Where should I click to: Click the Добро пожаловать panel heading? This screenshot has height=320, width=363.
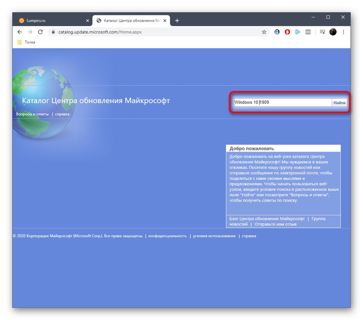(252, 149)
